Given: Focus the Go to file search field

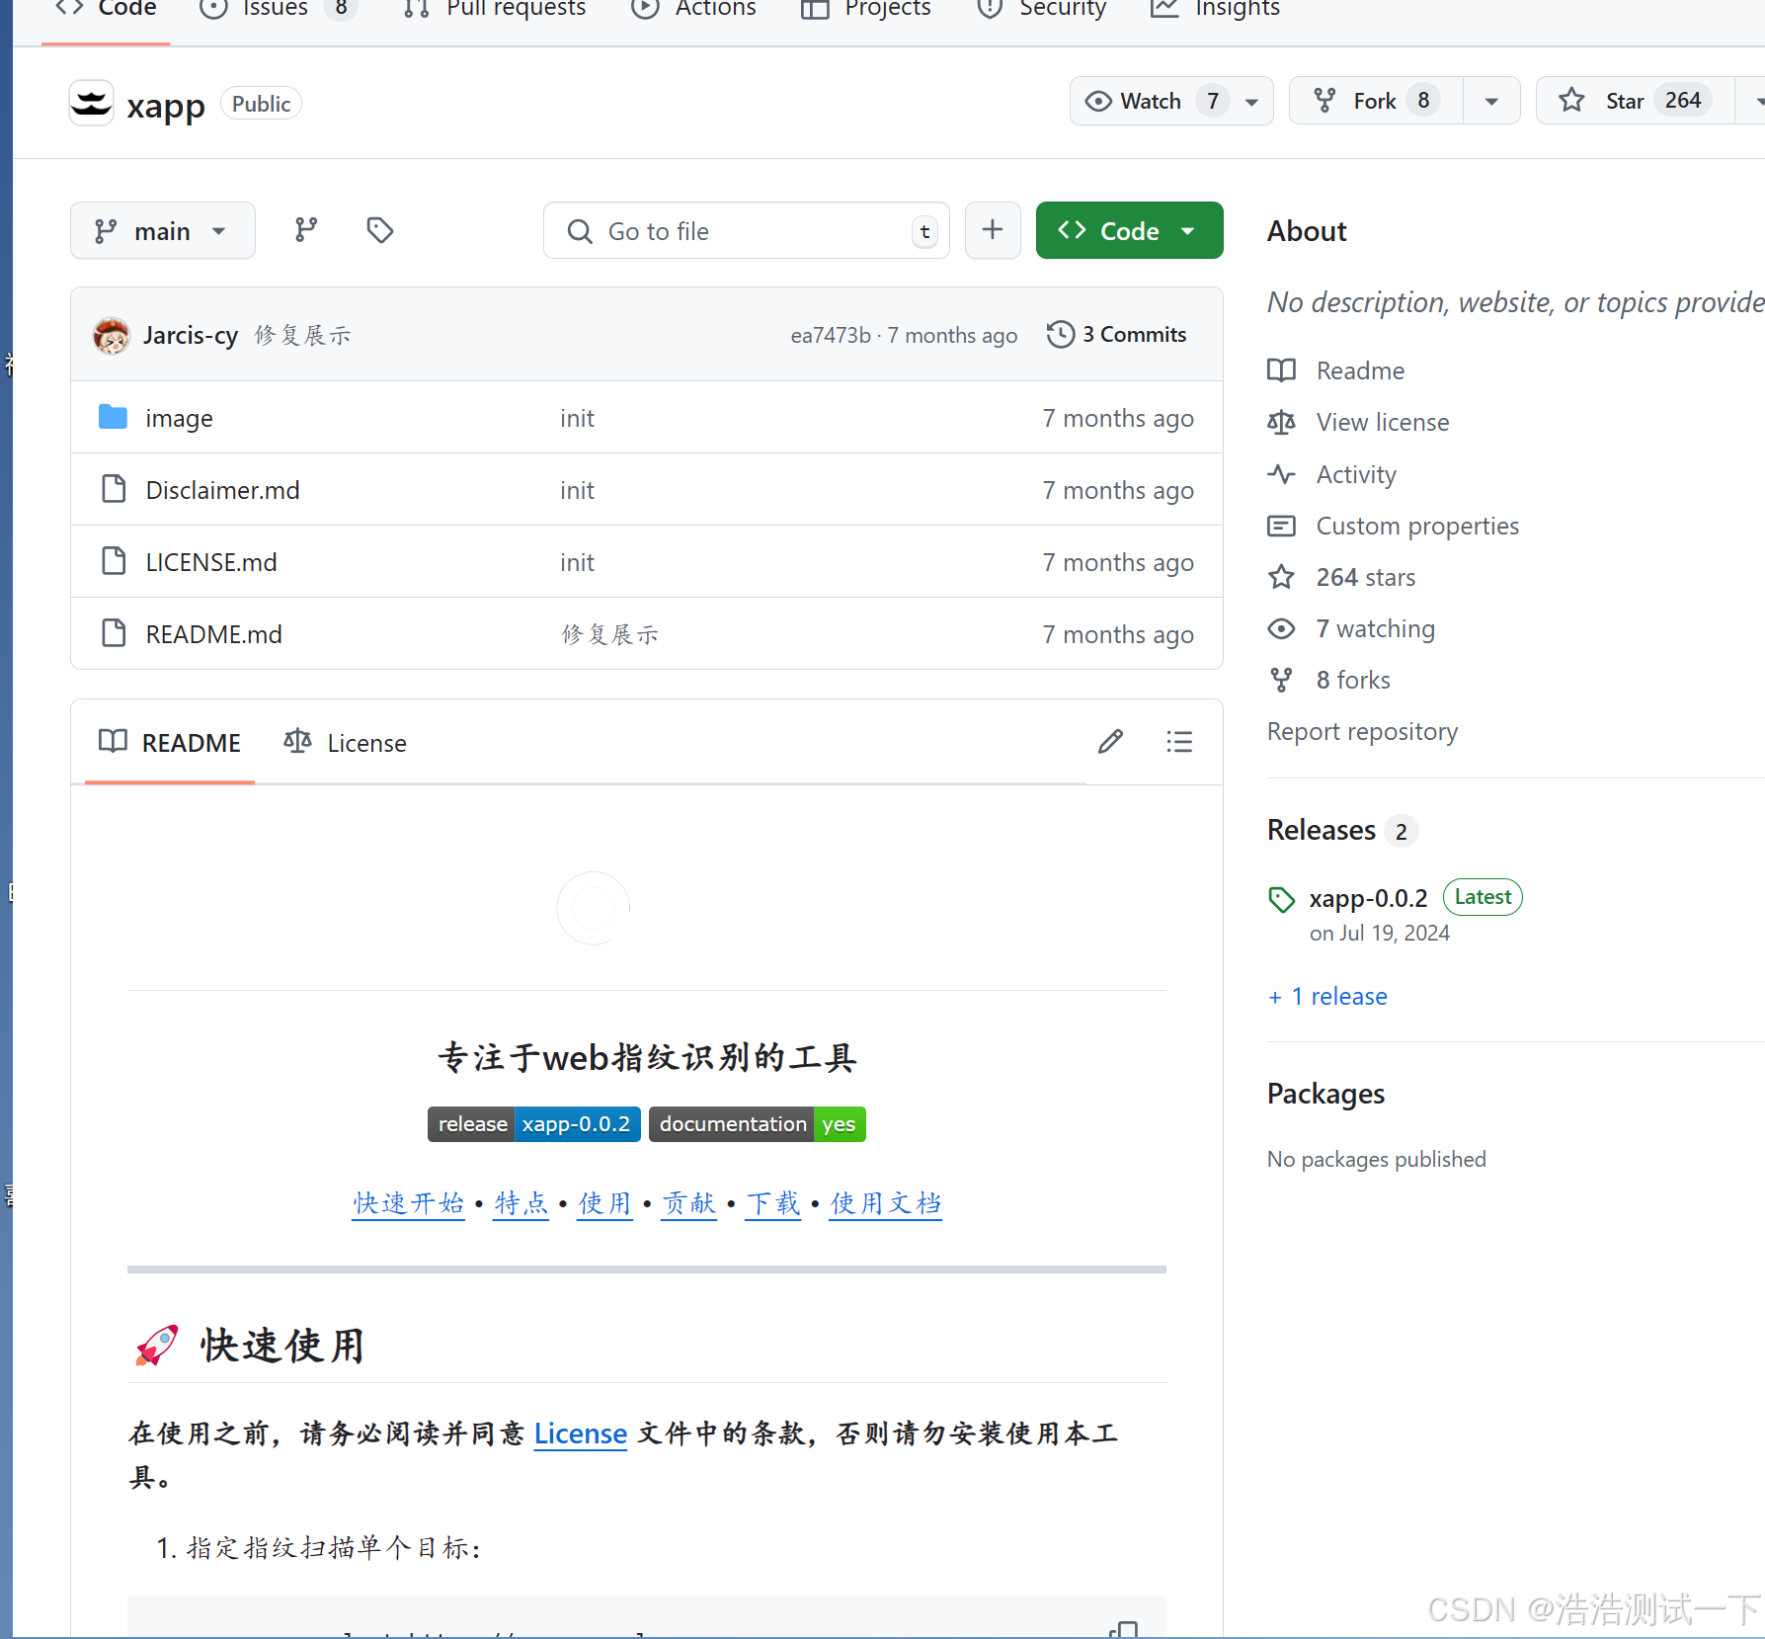Looking at the screenshot, I should pos(747,231).
